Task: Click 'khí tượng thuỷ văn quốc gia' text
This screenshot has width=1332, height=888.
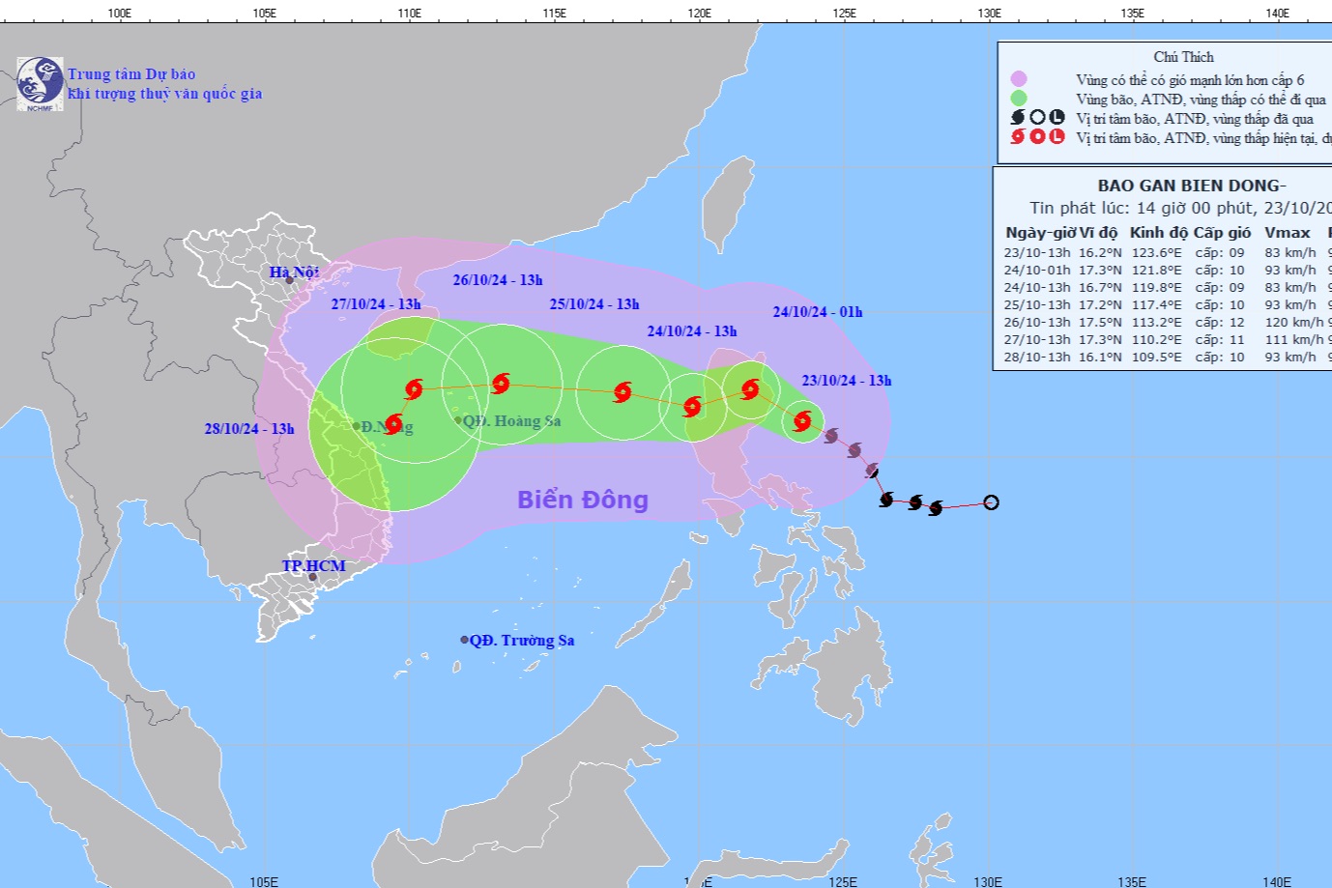Action: pyautogui.click(x=165, y=94)
